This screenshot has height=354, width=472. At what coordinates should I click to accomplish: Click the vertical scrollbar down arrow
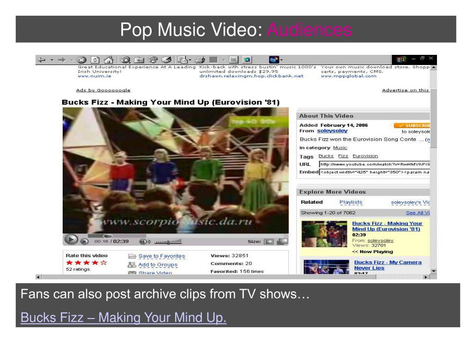click(x=433, y=271)
